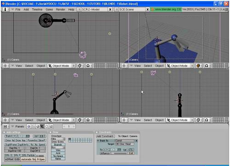230x166 pixels.
Task: Click the Automatic Time button
Action: [x=28, y=160]
